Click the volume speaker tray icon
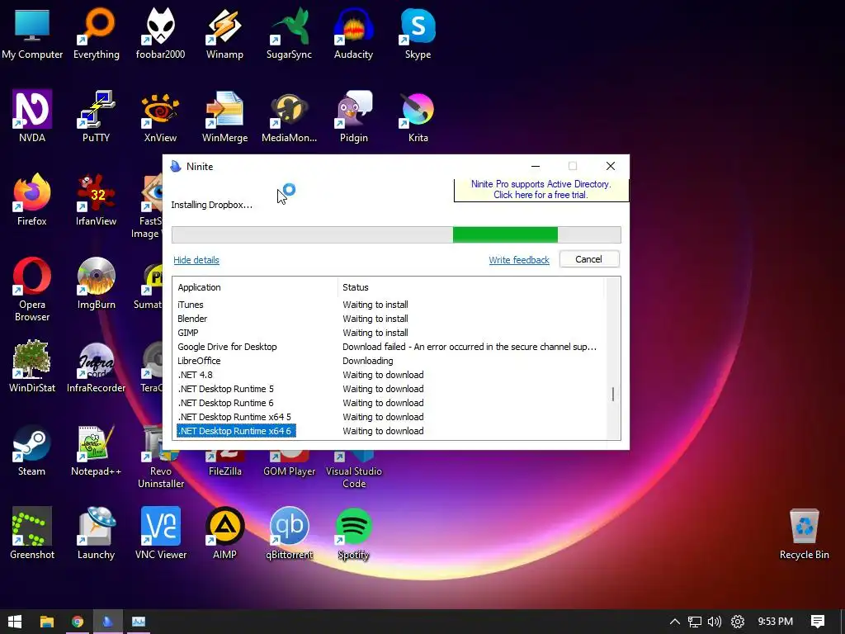Screen dimensions: 845x634 [715, 622]
